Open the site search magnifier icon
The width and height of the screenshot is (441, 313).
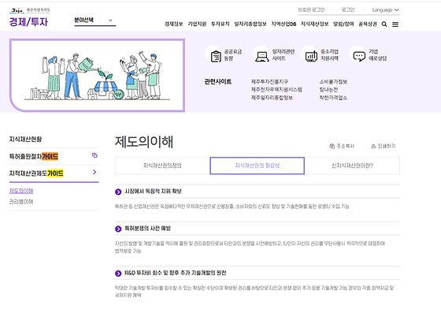click(x=384, y=24)
